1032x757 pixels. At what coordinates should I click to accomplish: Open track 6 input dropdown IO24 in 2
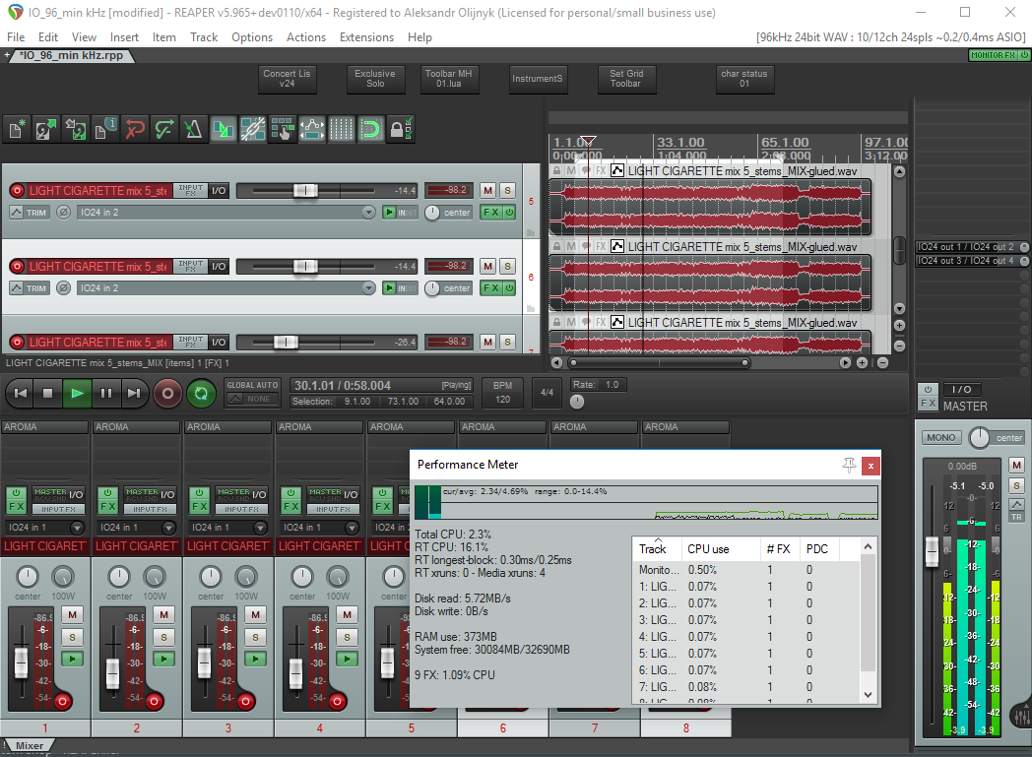click(226, 288)
